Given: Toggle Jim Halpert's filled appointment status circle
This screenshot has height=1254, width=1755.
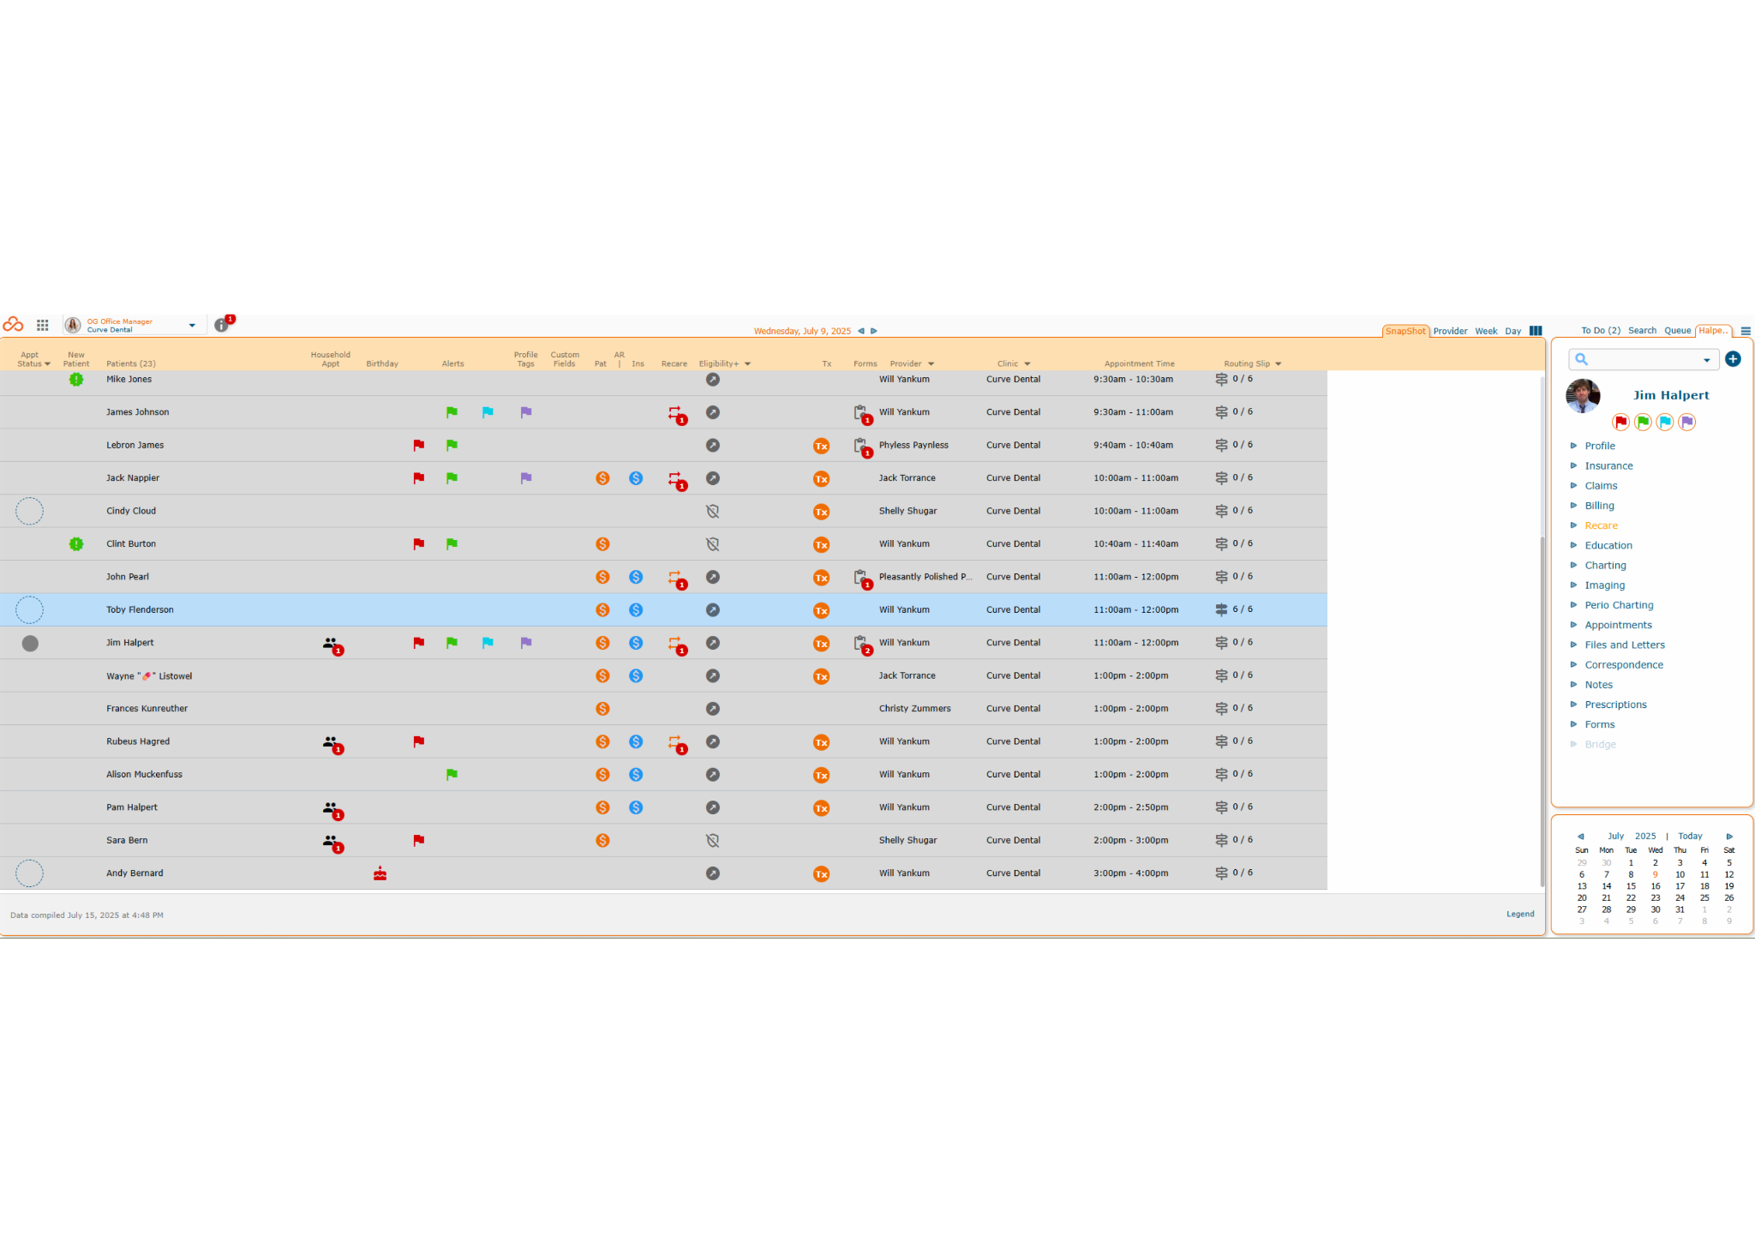Looking at the screenshot, I should point(30,644).
